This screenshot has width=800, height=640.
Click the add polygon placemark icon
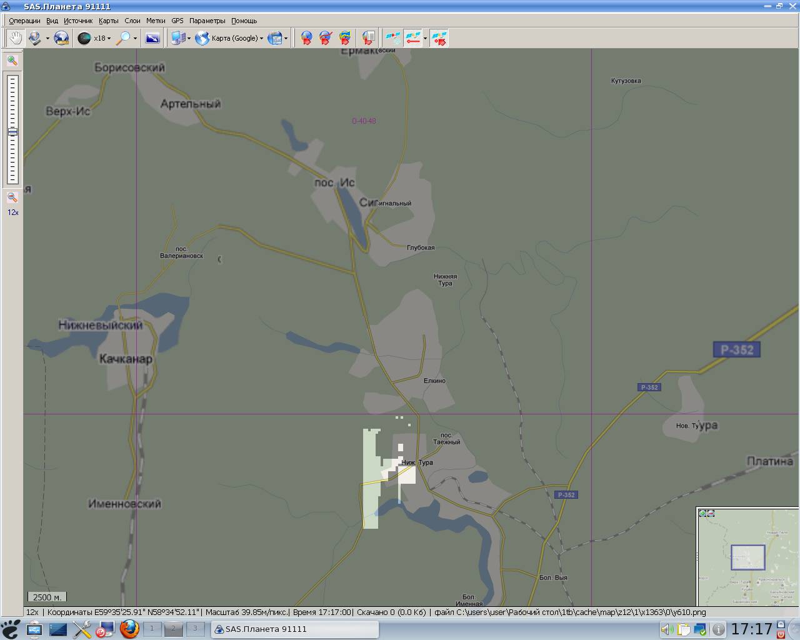pos(345,38)
